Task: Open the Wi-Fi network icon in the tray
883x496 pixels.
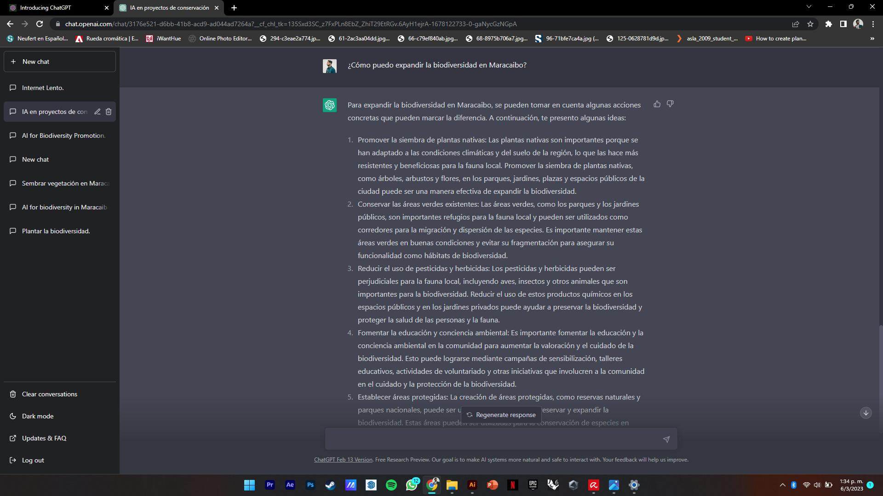Action: (806, 485)
